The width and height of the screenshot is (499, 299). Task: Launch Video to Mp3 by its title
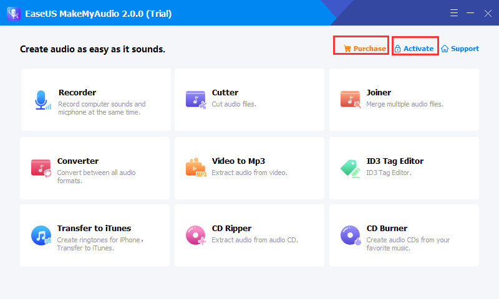pyautogui.click(x=238, y=161)
